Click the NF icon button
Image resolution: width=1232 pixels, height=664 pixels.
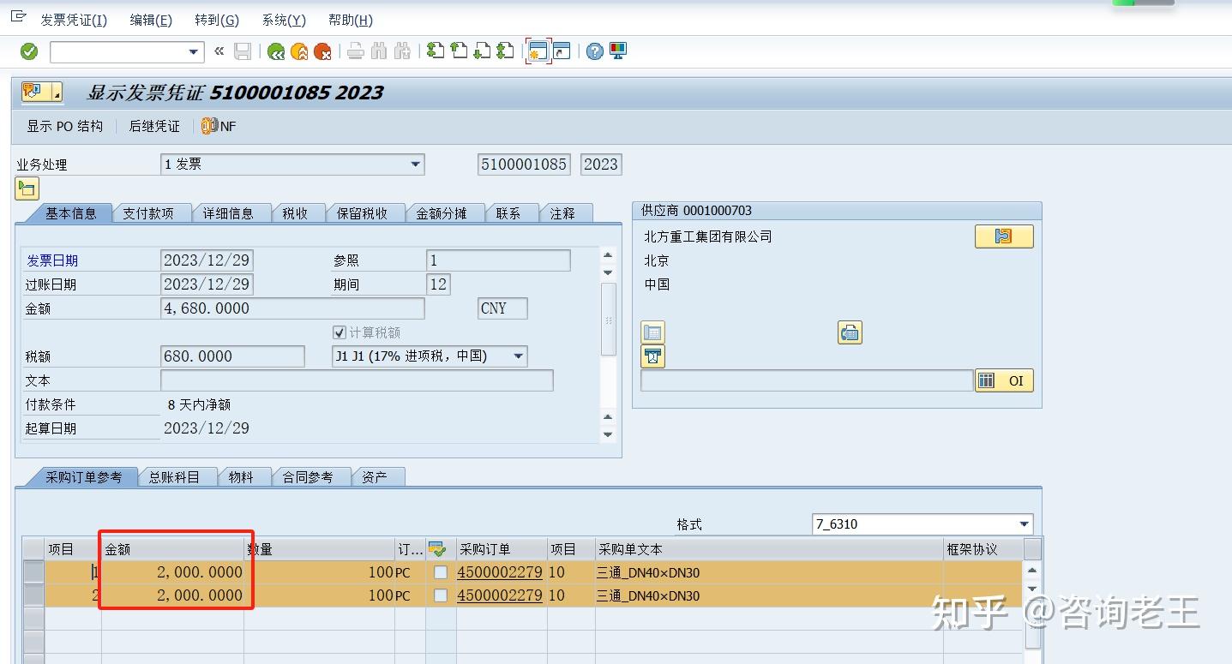pos(219,126)
